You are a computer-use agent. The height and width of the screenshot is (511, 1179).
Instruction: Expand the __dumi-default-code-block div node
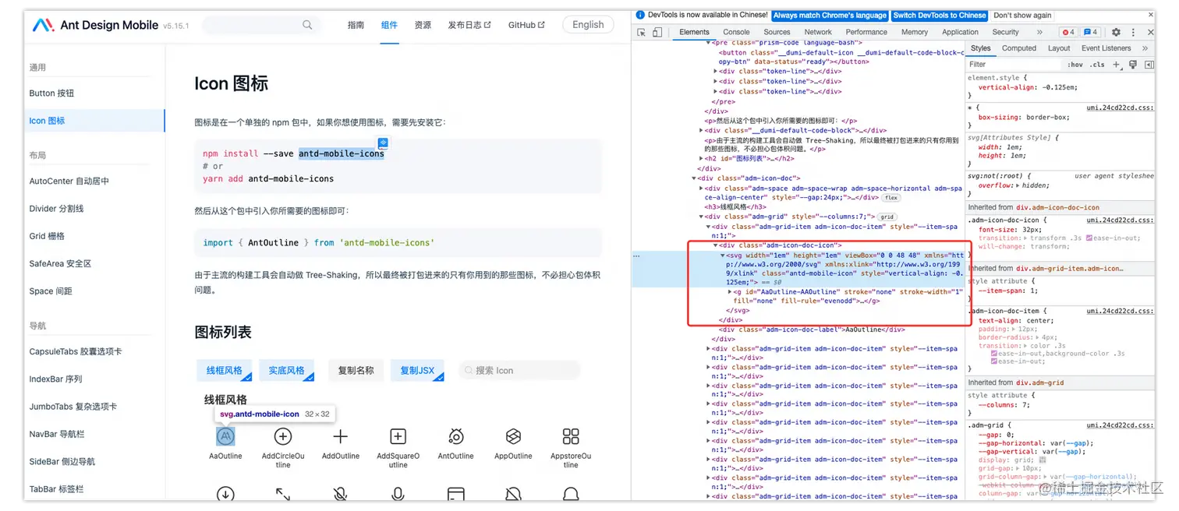tap(702, 130)
